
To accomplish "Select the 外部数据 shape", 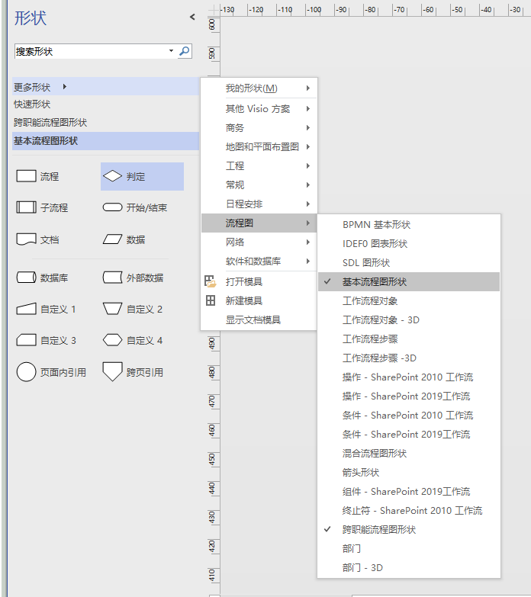I will (x=133, y=278).
